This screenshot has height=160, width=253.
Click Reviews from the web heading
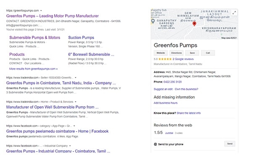coord(173,125)
